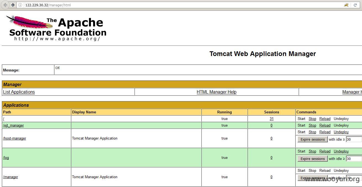Click the Tomcat Web Application Manager heading
362x187 pixels.
(263, 54)
